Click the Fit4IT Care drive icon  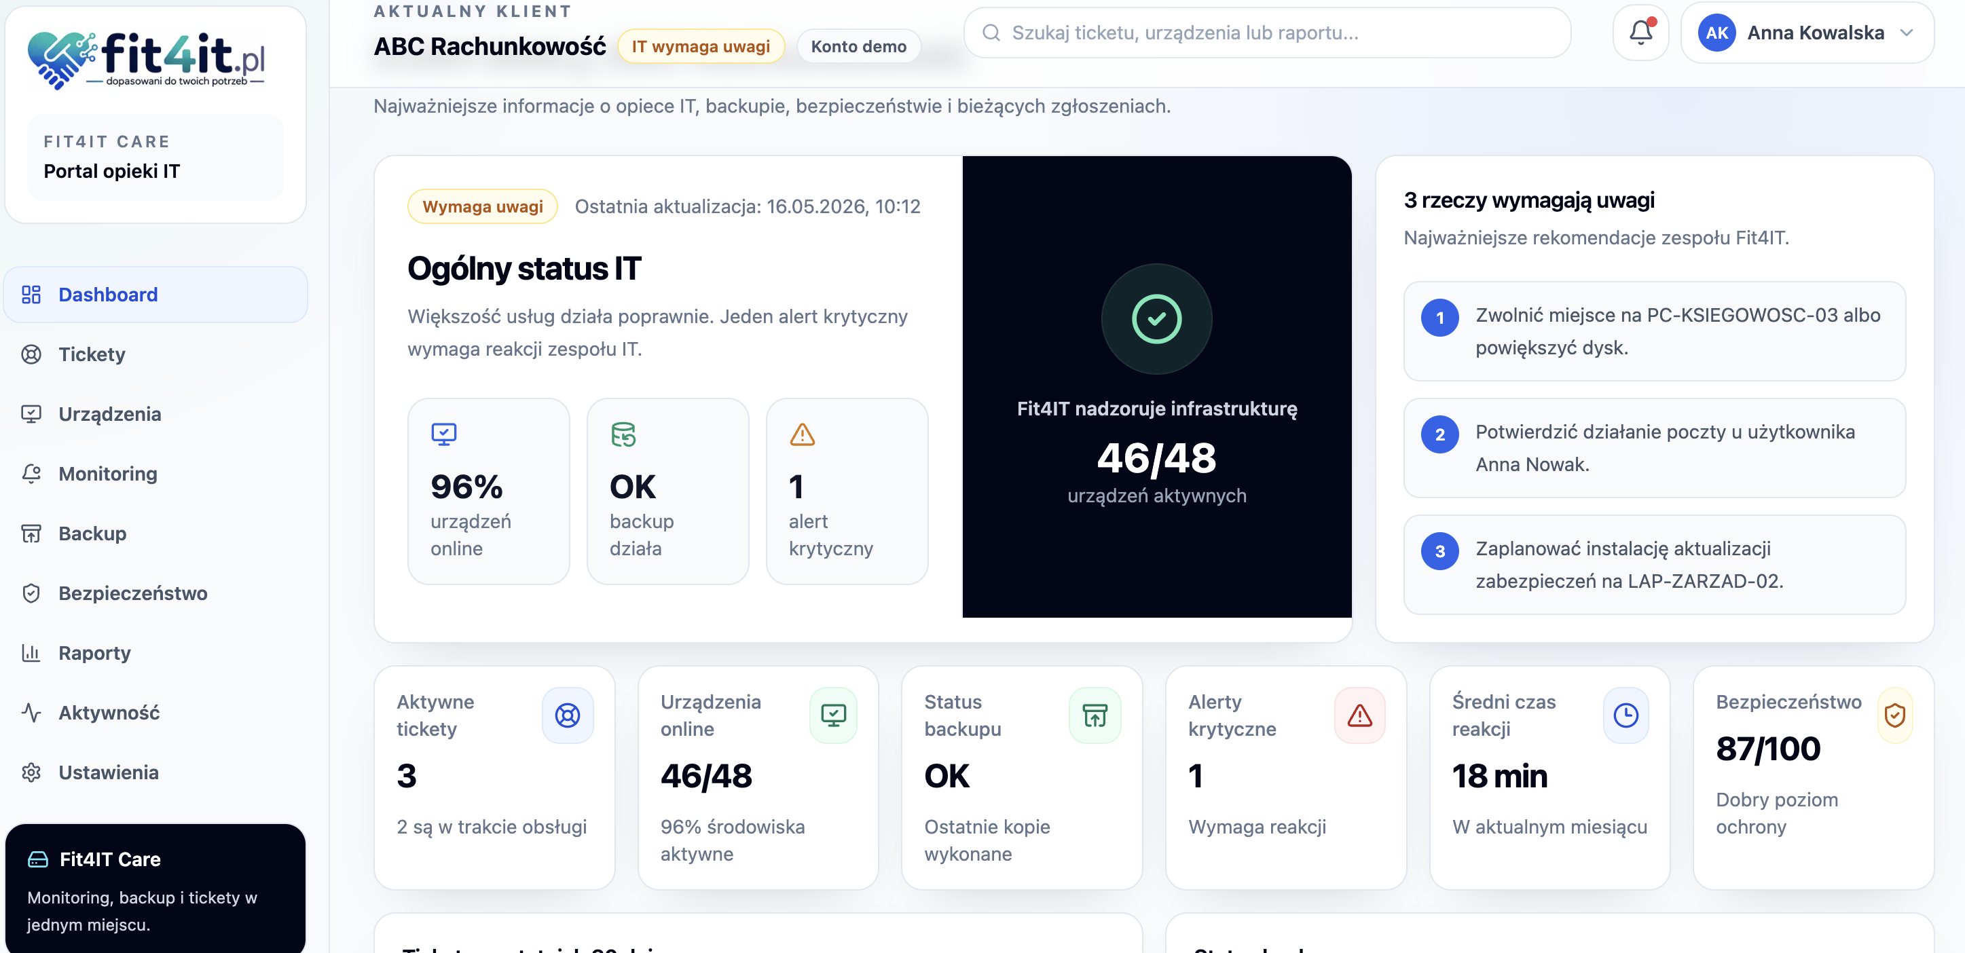pyautogui.click(x=38, y=859)
